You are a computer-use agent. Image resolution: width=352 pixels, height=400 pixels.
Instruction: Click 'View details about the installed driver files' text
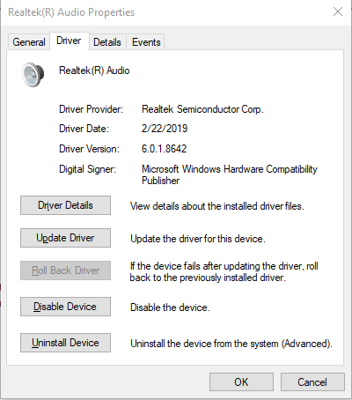(x=217, y=206)
